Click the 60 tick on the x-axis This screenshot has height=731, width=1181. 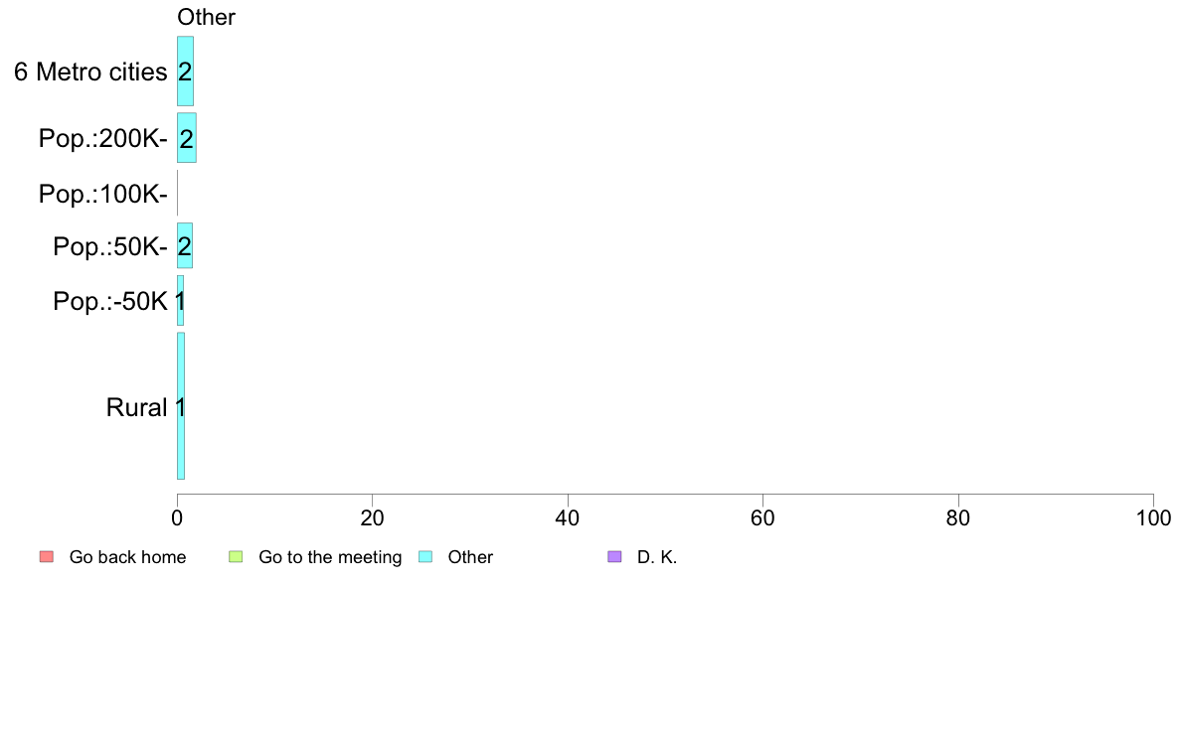click(x=763, y=517)
